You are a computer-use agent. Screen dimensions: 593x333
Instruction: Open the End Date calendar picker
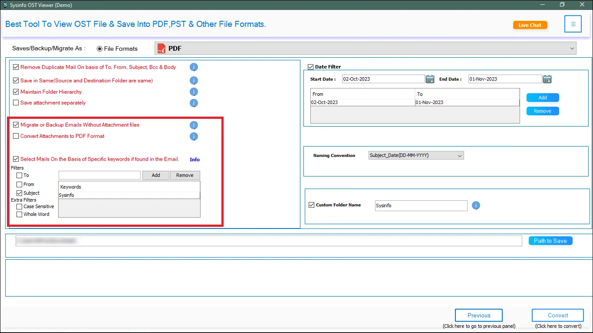pos(547,79)
